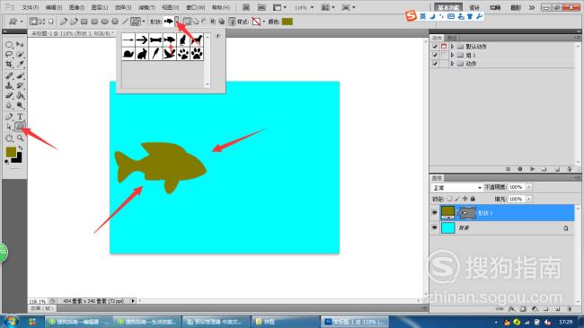Expand the first action set folder
Screen dimensions: 584x328
point(452,47)
